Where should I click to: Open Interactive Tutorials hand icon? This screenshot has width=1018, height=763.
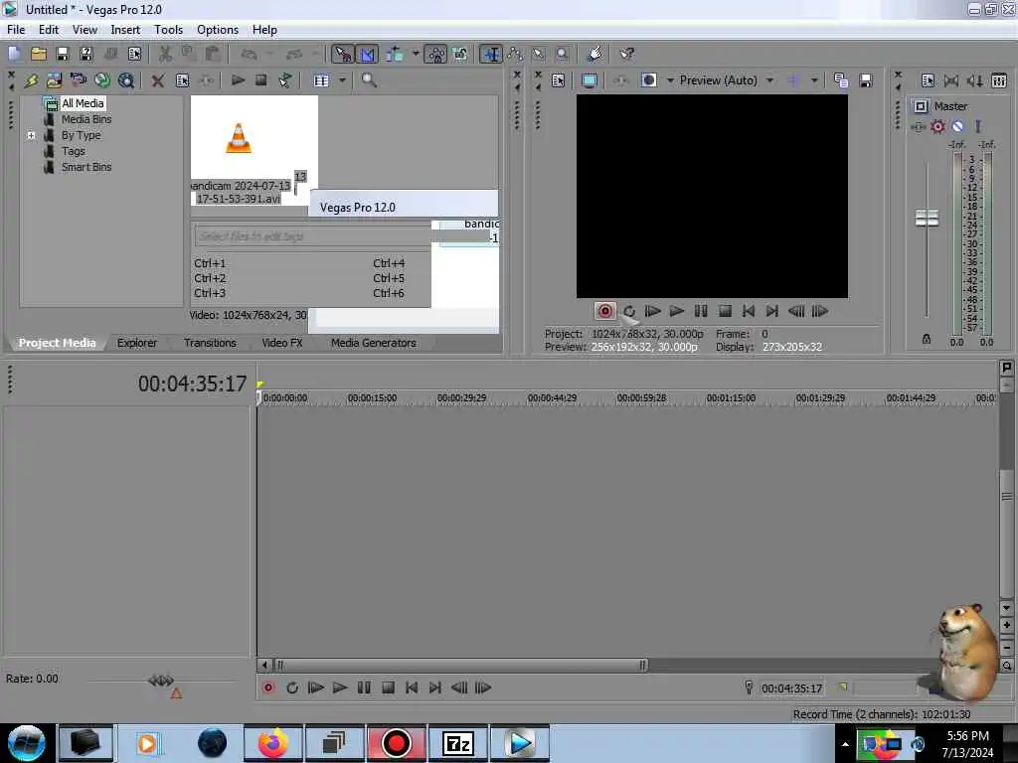click(594, 54)
